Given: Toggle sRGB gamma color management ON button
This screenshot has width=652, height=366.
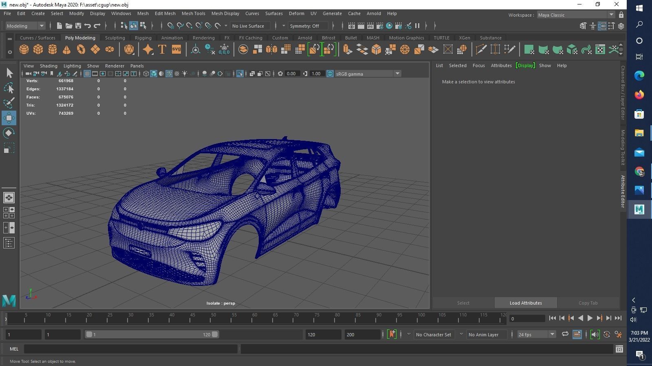Looking at the screenshot, I should 330,74.
